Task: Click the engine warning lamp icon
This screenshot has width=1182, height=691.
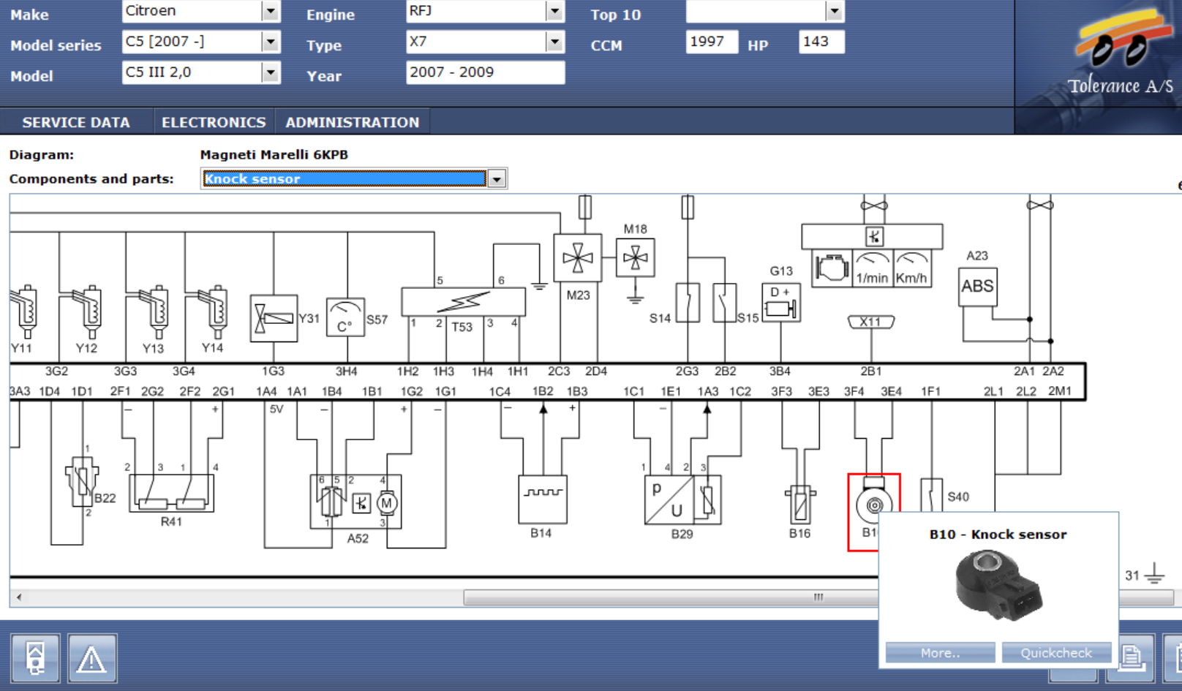Action: pyautogui.click(x=832, y=268)
